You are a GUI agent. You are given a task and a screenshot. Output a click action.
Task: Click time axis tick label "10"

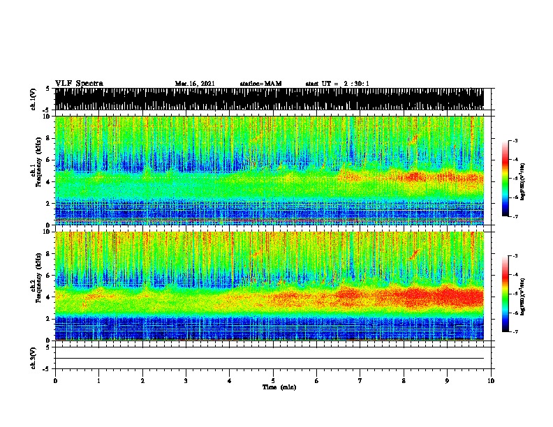(x=491, y=380)
